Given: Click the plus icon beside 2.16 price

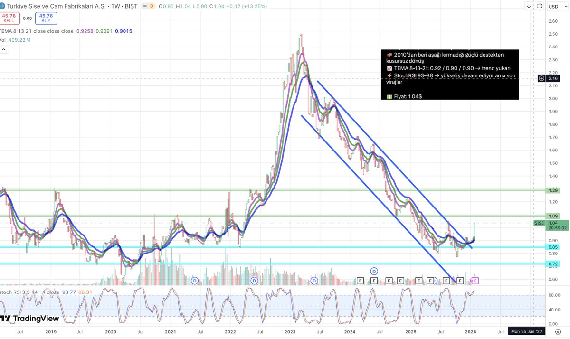Looking at the screenshot, I should pos(541,78).
